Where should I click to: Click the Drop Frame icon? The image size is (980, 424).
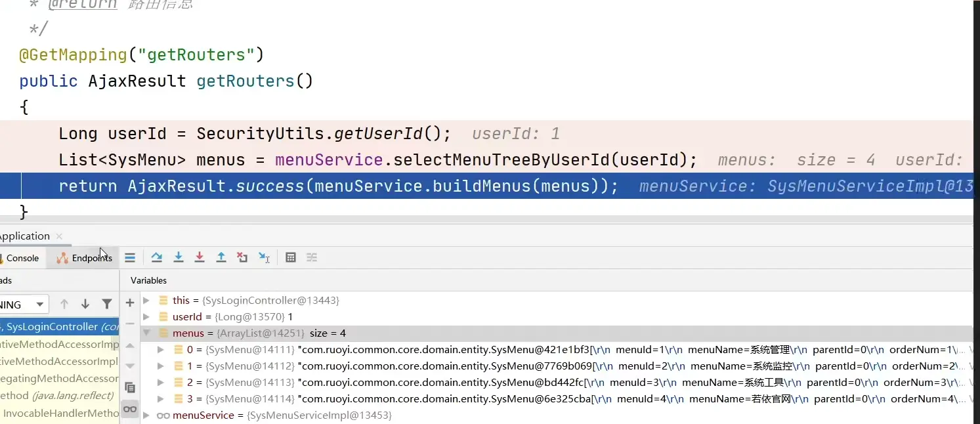click(242, 258)
